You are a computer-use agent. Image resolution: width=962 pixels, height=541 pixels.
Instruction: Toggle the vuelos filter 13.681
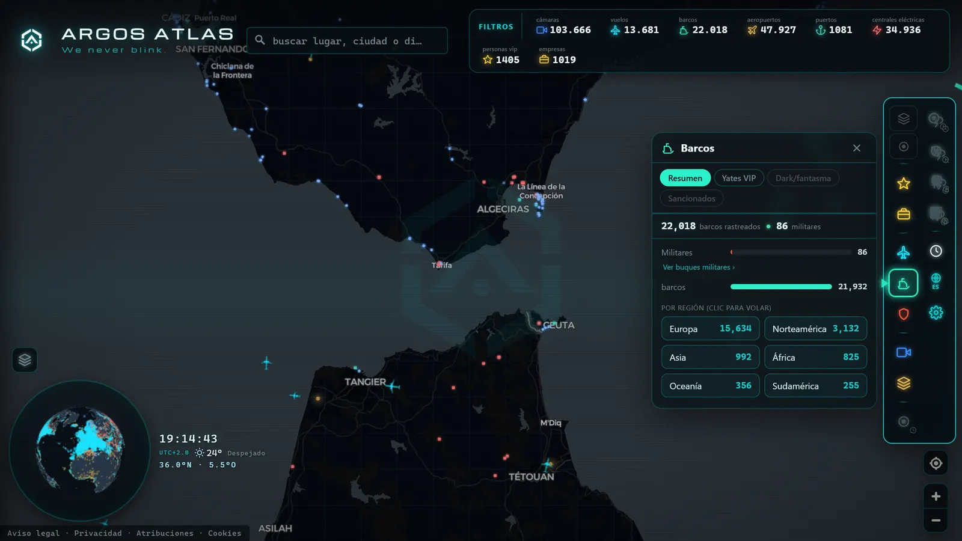click(x=634, y=26)
